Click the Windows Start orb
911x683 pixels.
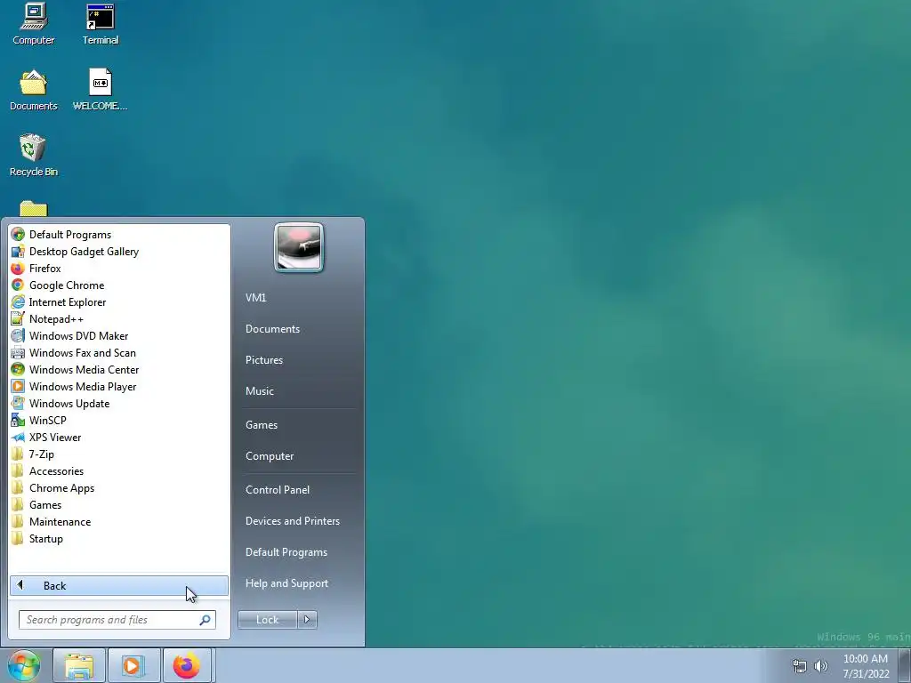(x=24, y=665)
